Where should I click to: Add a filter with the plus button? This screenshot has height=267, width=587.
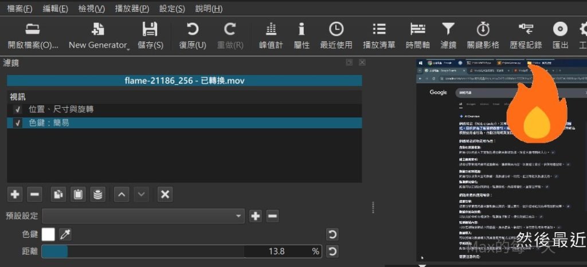tap(15, 195)
